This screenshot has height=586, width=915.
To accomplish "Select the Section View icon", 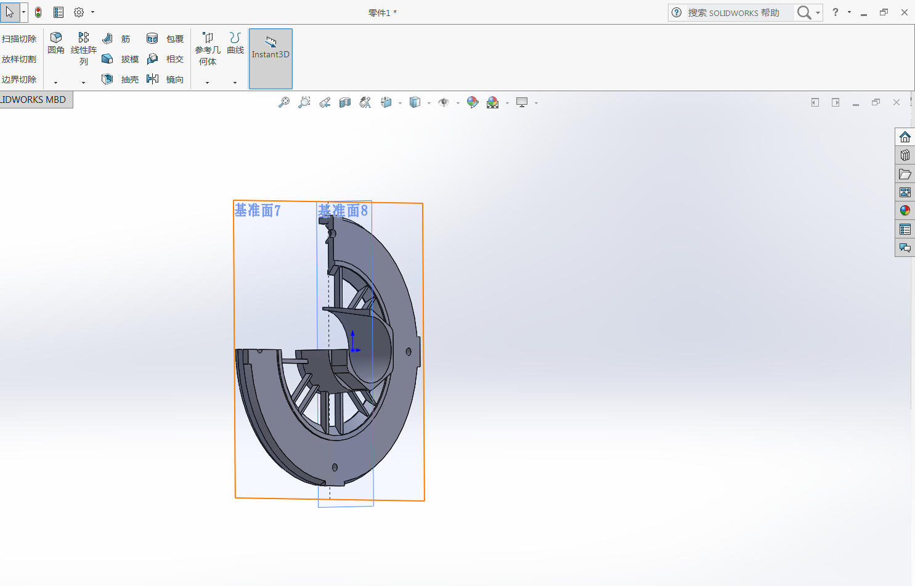I will click(345, 103).
